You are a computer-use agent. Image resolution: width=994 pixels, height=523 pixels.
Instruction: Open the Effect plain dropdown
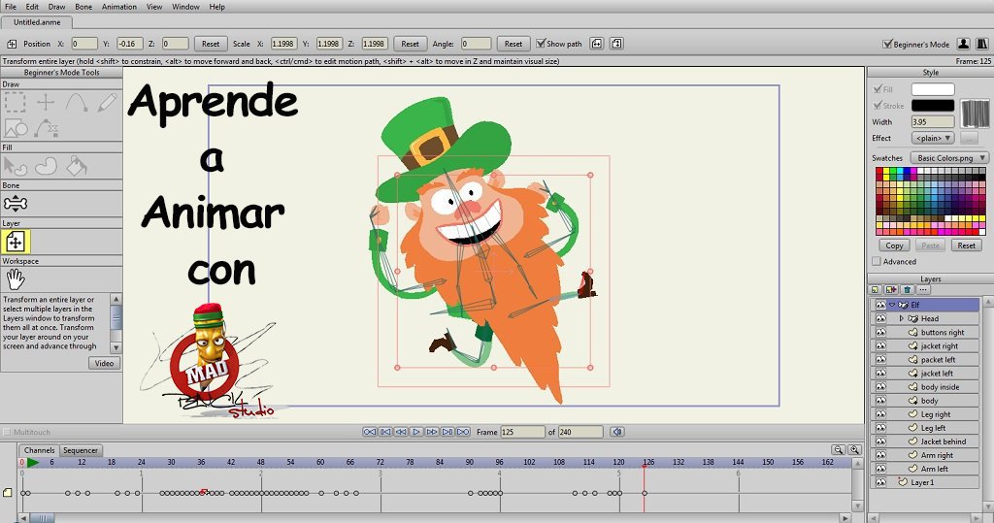933,138
